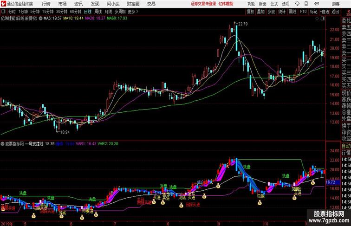The width and height of the screenshot is (351, 226).
Task: Switch to the 15分钟 period tab
Action: pyautogui.click(x=48, y=12)
